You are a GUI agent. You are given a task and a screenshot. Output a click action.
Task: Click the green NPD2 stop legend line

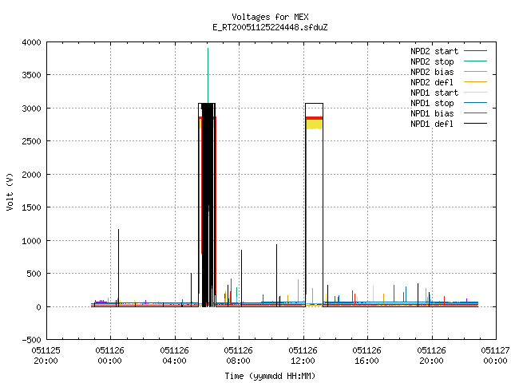coord(475,61)
